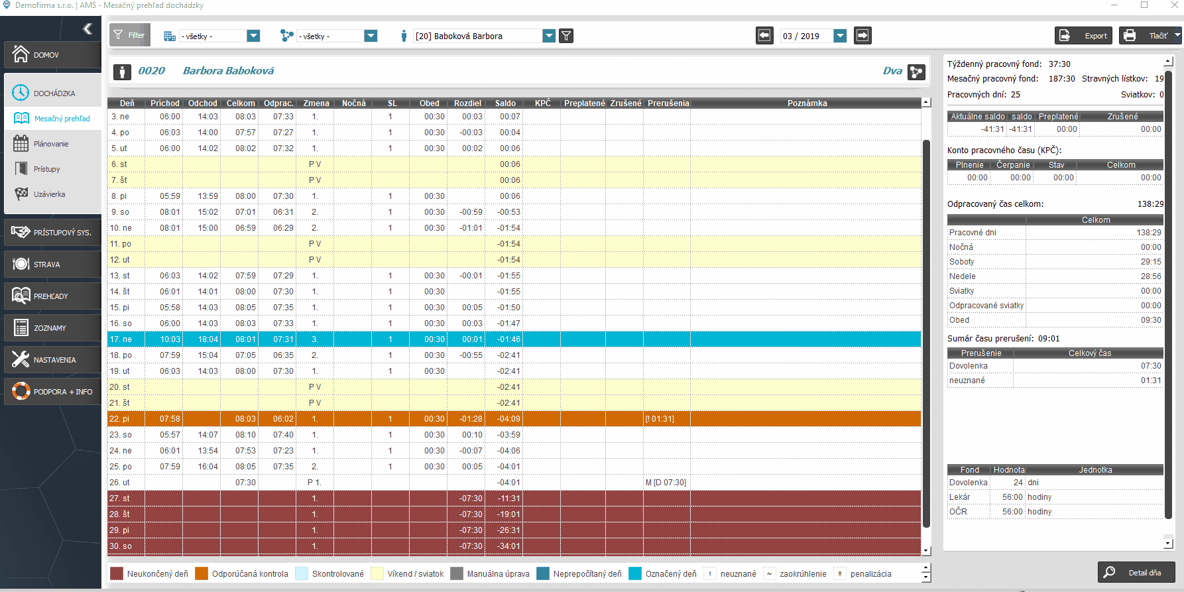Viewport: 1184px width, 592px height.
Task: Open Uzávierka sidebar item
Action: (x=52, y=194)
